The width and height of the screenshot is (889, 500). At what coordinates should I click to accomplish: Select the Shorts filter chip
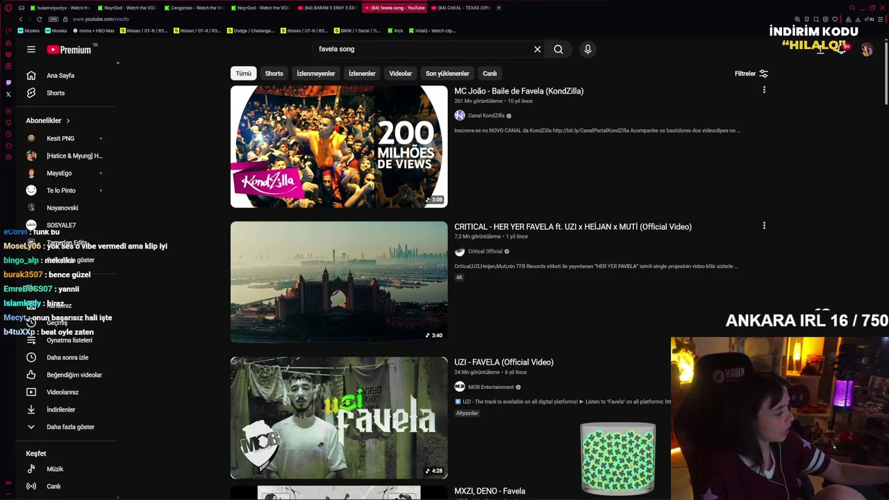(274, 74)
